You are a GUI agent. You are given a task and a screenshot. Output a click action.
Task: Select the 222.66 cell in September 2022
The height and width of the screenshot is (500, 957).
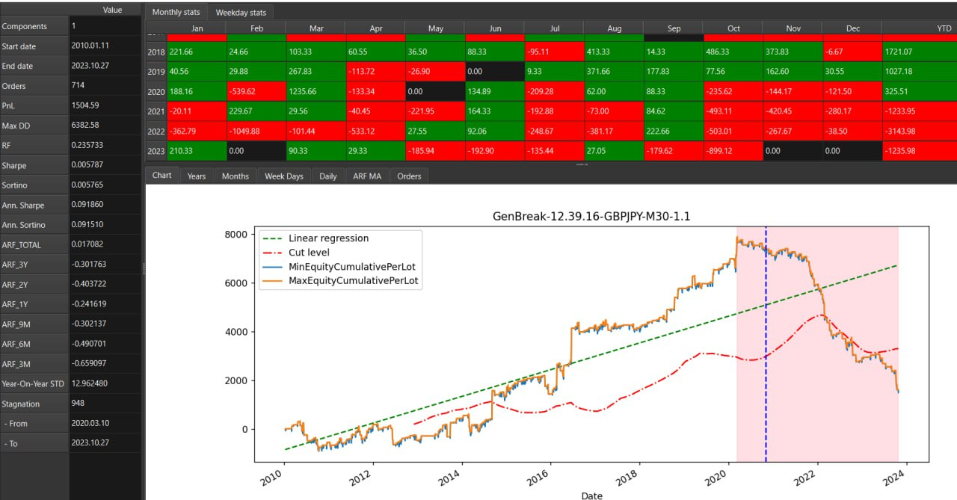point(673,131)
